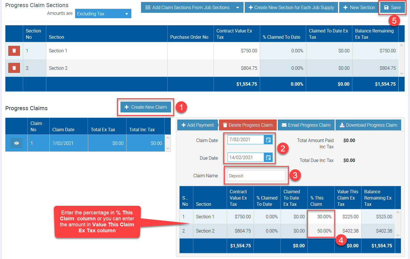The height and width of the screenshot is (259, 410).
Task: Delete Section 2 using its trash icon
Action: 14,68
